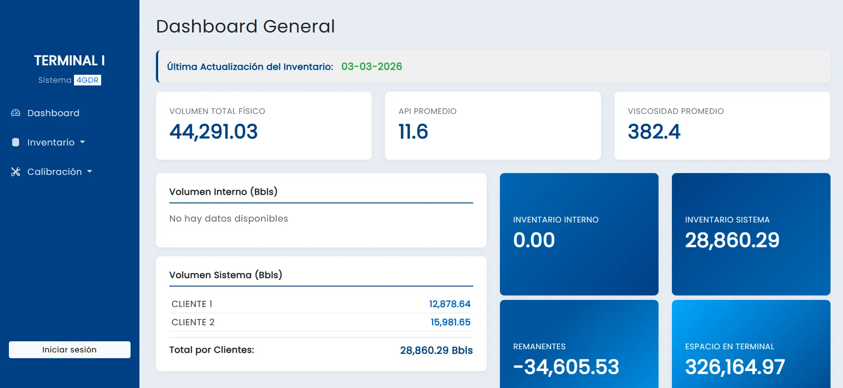
Task: Click the INVENTARIO SISTEMA card label
Action: click(727, 220)
